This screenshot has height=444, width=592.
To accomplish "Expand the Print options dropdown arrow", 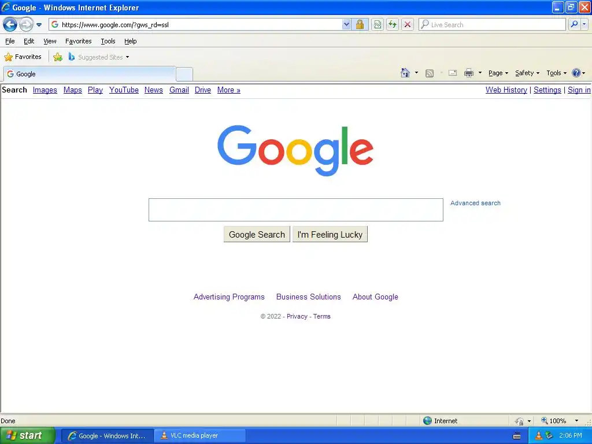I will point(480,73).
